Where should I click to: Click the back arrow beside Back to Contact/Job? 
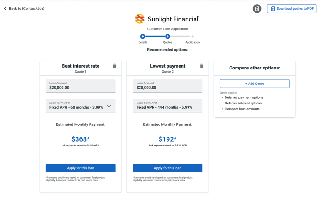coord(5,8)
